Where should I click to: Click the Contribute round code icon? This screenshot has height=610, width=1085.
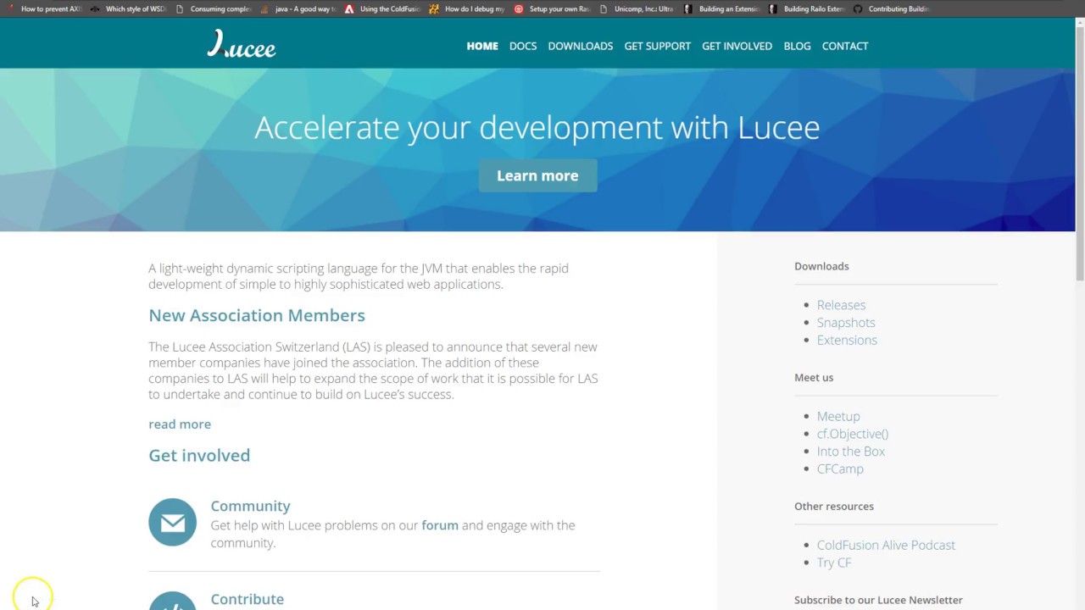(172, 601)
